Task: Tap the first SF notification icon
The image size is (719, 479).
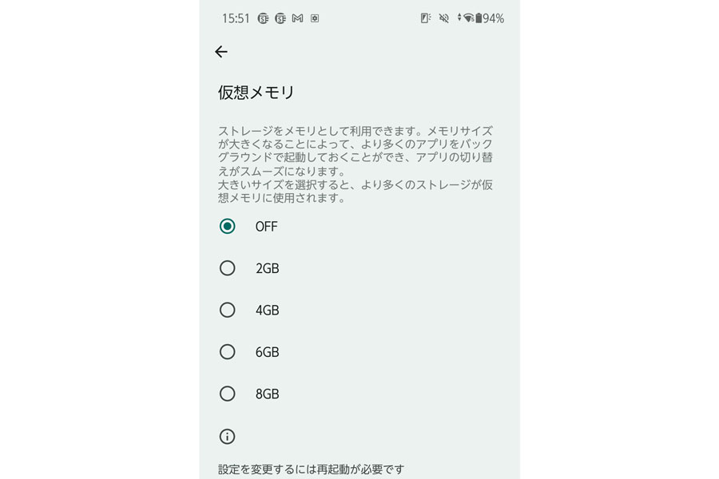Action: (x=263, y=18)
